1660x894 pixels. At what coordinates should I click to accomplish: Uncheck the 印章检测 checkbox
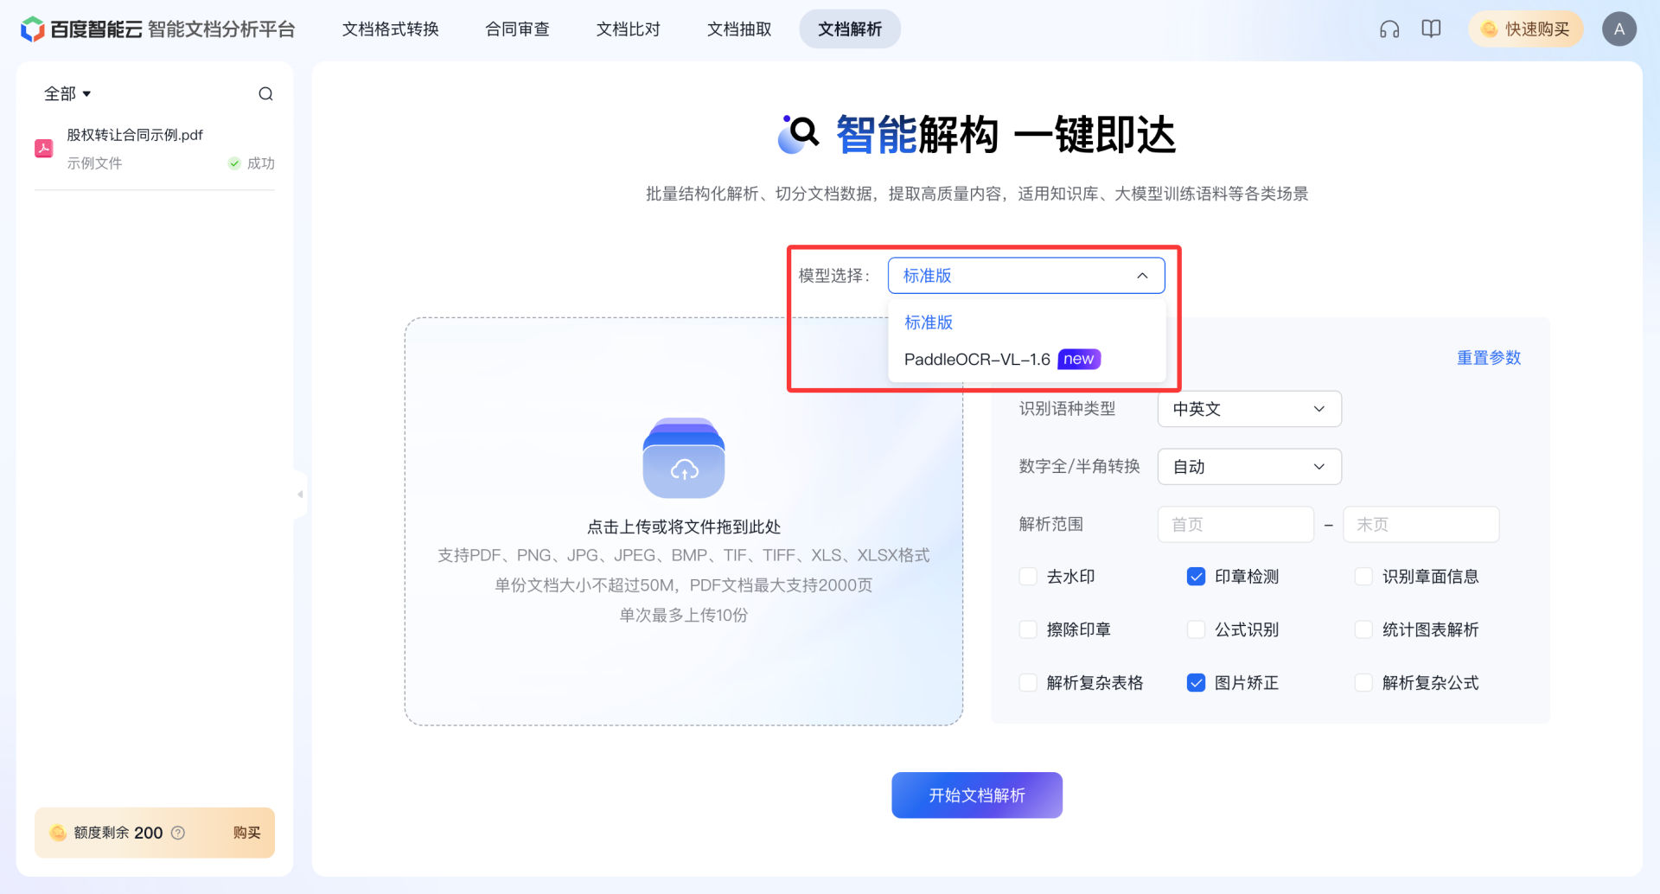1196,577
